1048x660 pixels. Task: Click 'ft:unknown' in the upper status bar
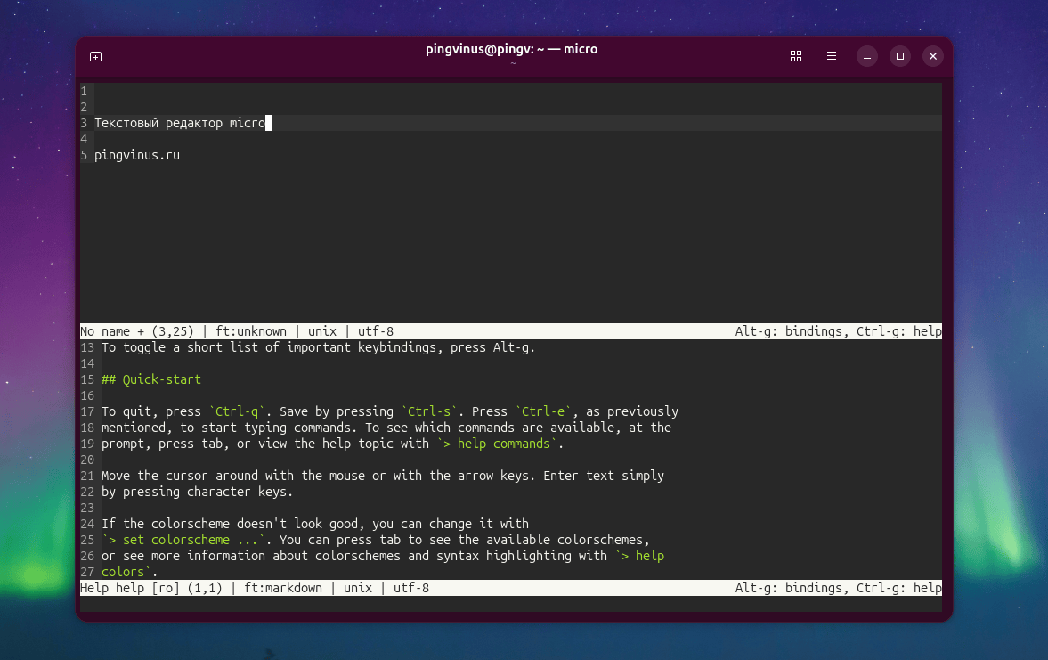point(250,331)
